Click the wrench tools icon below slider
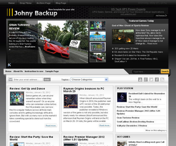 (x=9, y=65)
